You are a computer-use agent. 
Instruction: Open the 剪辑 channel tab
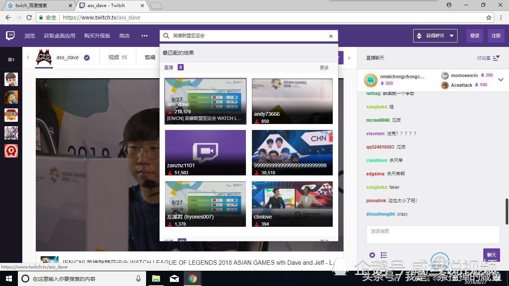pos(150,57)
